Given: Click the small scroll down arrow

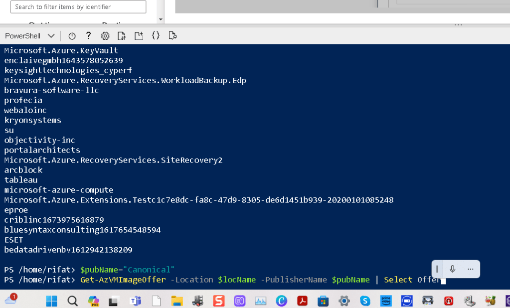Looking at the screenshot, I should point(161,19).
